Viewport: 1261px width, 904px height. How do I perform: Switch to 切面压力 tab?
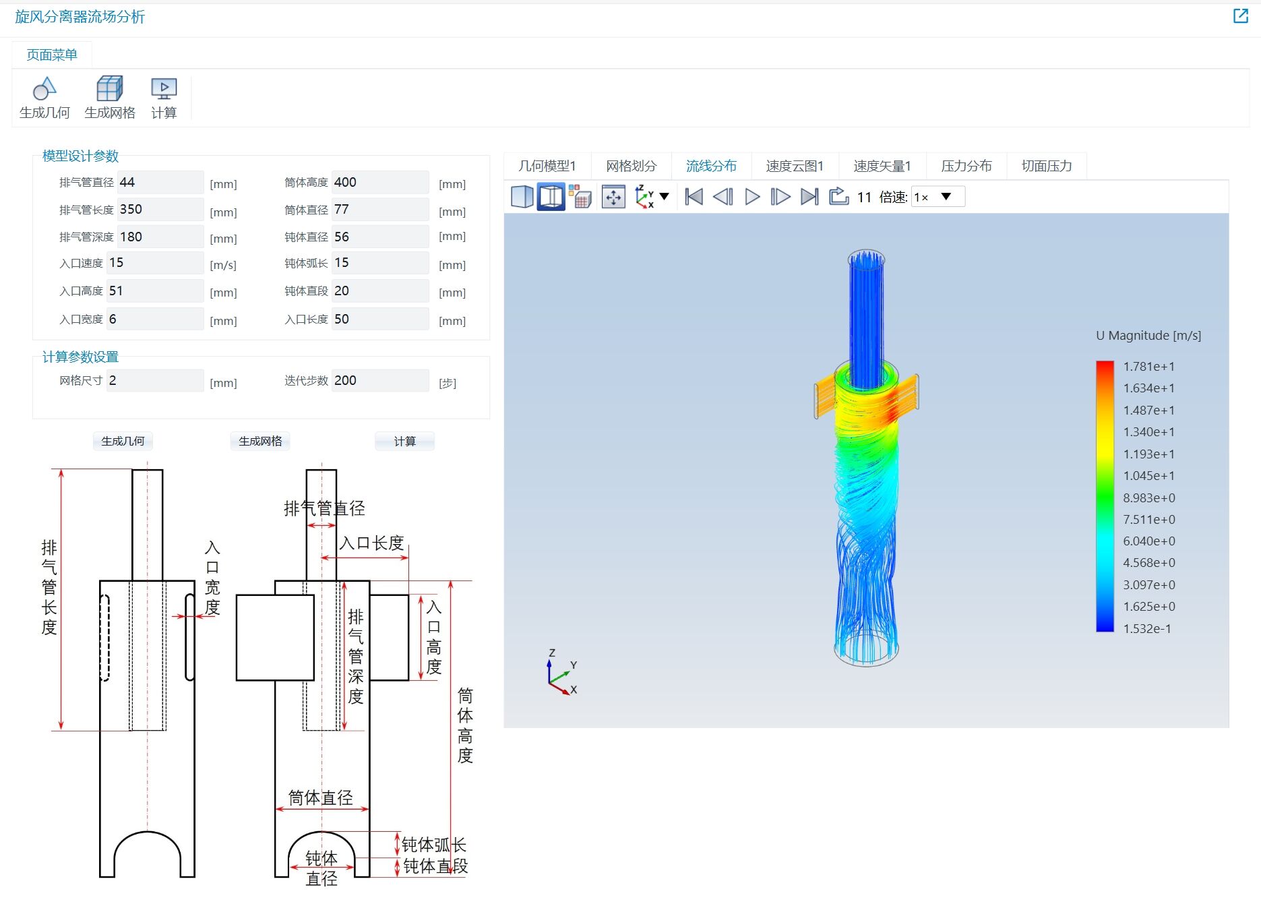coord(1047,166)
